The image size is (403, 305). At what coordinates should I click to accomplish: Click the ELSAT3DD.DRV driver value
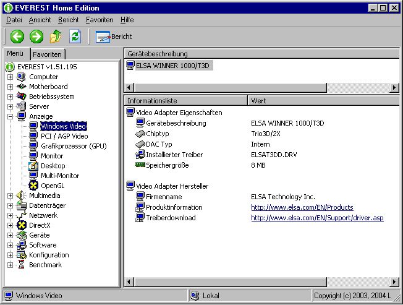[274, 155]
